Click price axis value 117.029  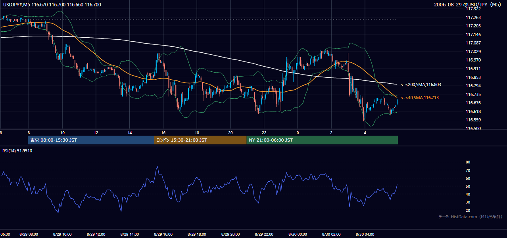[473, 52]
